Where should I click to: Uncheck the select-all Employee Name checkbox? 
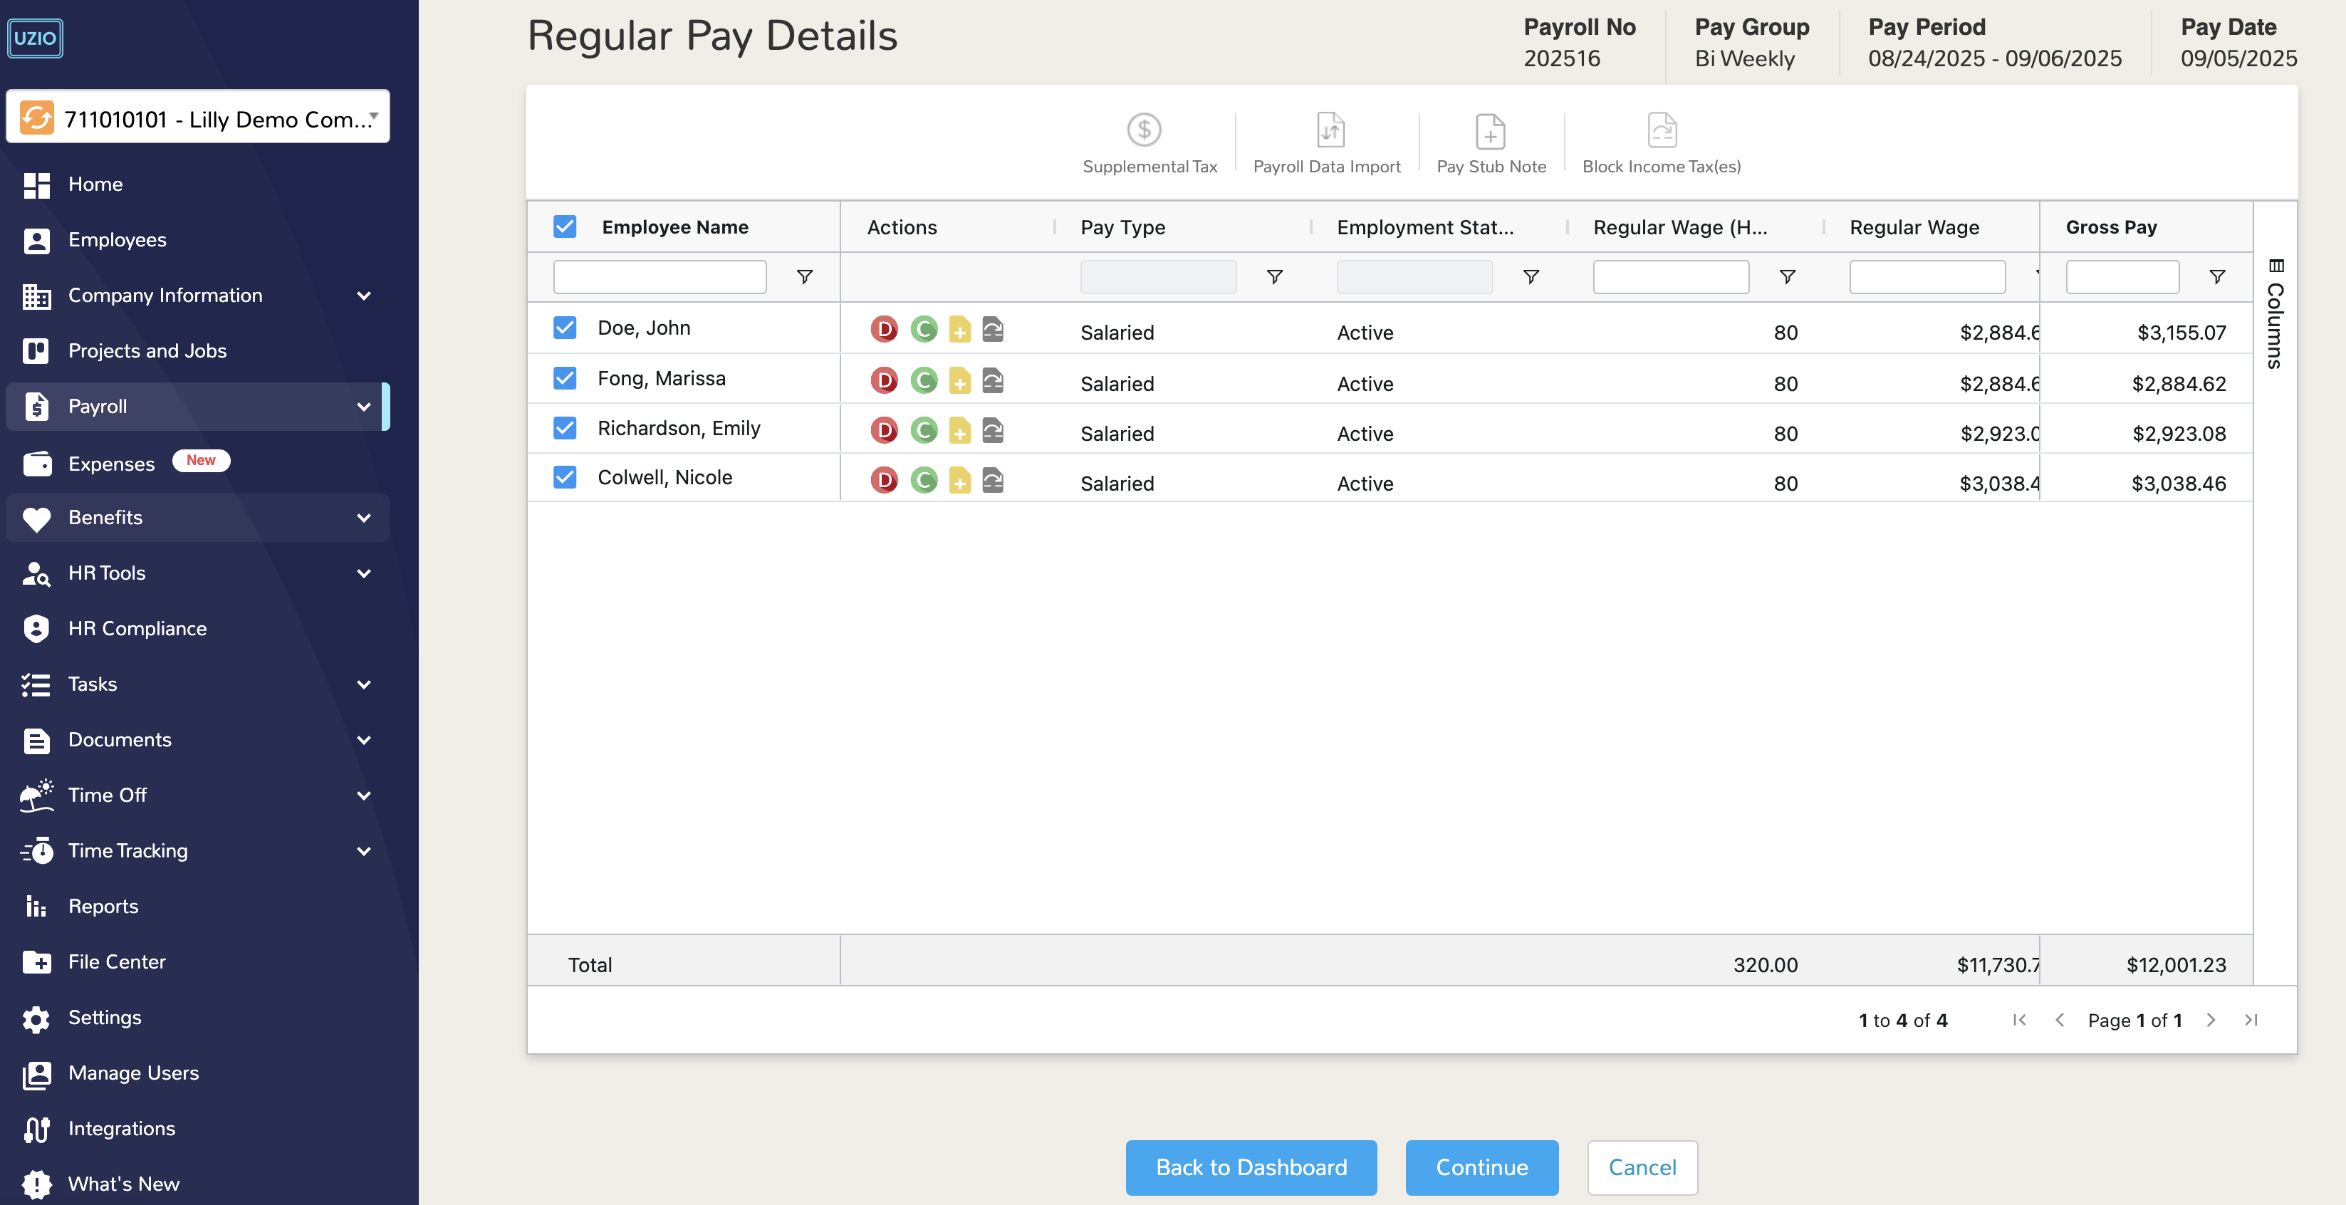[565, 226]
